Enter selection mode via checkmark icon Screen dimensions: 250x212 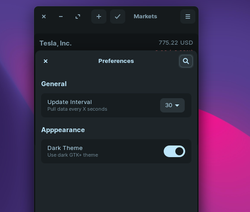click(x=118, y=17)
